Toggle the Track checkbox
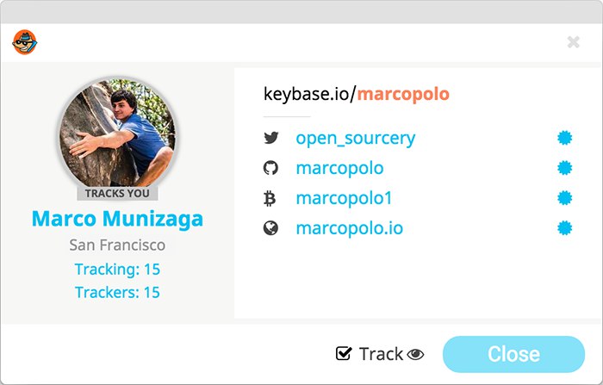Screen dimensions: 603x385 [344, 354]
